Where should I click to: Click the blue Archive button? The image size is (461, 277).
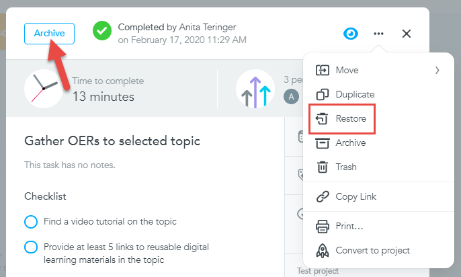tap(50, 34)
